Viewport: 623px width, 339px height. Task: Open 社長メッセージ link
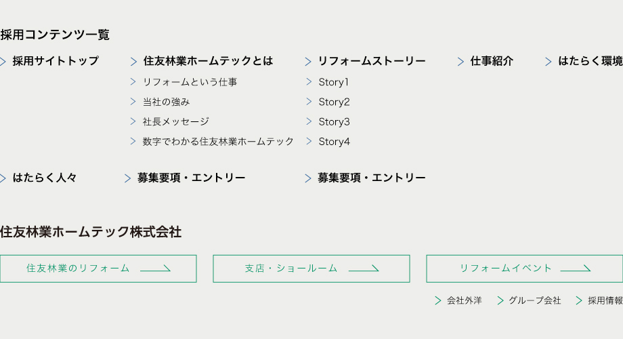(175, 121)
